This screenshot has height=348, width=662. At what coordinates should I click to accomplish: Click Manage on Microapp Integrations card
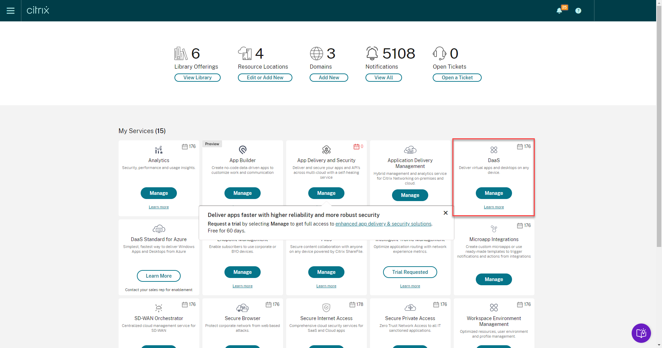494,279
